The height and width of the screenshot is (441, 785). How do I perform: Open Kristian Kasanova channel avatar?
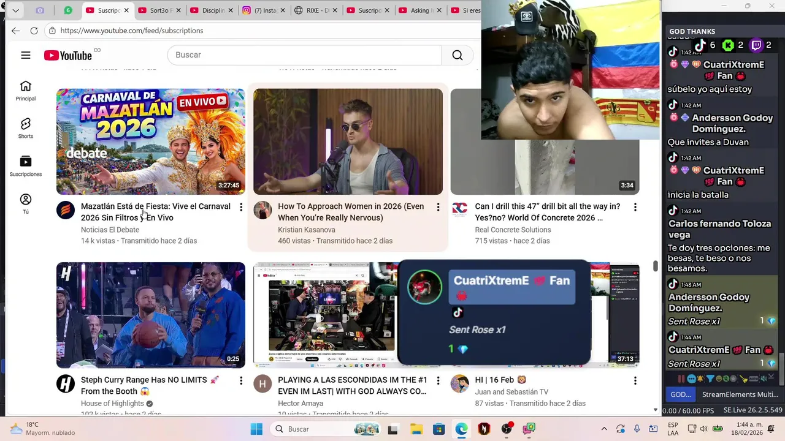pyautogui.click(x=262, y=210)
